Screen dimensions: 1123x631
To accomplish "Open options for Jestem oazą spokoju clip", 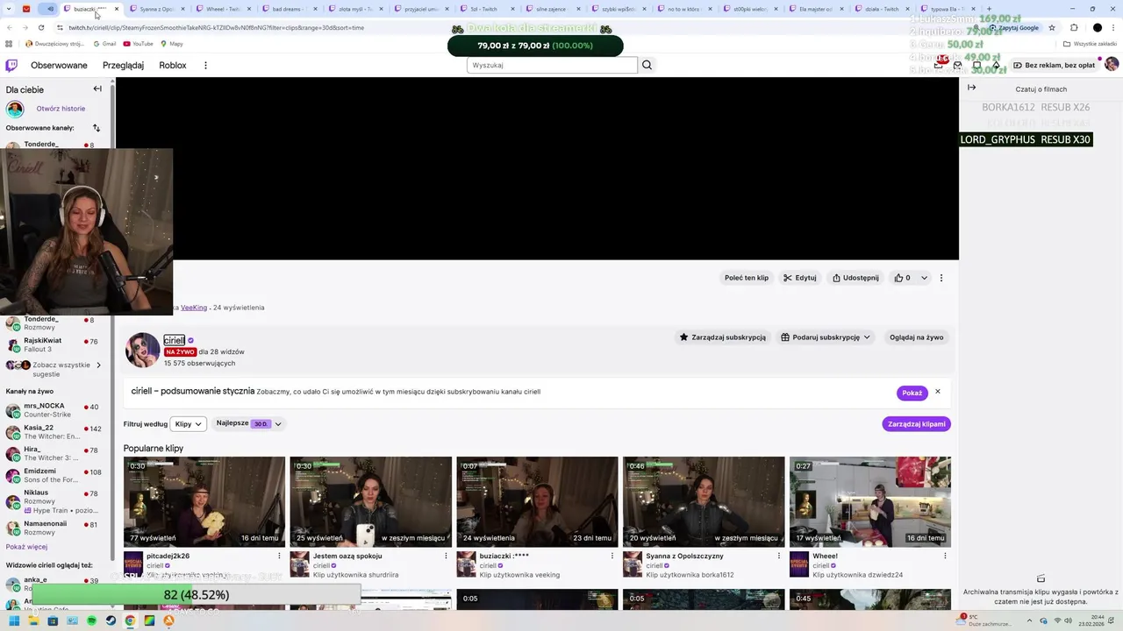I will pyautogui.click(x=446, y=556).
